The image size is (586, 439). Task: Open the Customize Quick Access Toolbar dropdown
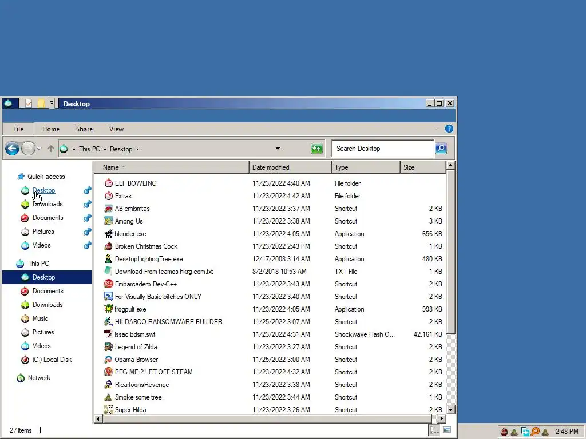(x=52, y=104)
